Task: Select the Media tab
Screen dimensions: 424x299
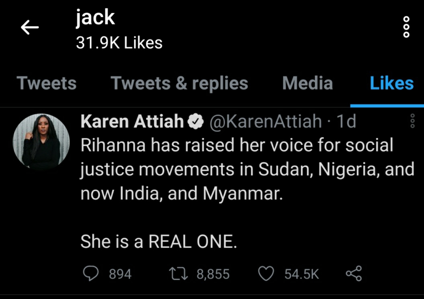Action: (x=307, y=83)
